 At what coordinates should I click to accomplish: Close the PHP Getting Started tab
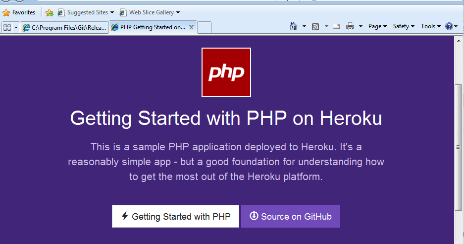(x=191, y=27)
